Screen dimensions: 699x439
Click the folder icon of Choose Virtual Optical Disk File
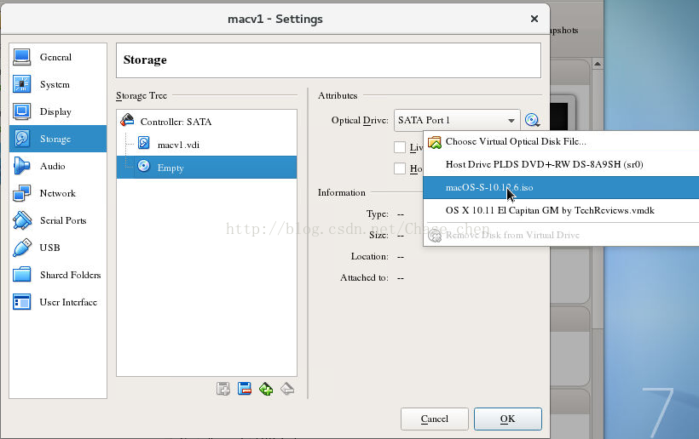point(434,142)
